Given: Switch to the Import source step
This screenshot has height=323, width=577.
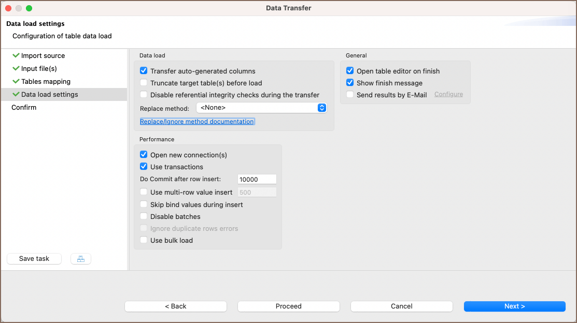Looking at the screenshot, I should [x=43, y=55].
